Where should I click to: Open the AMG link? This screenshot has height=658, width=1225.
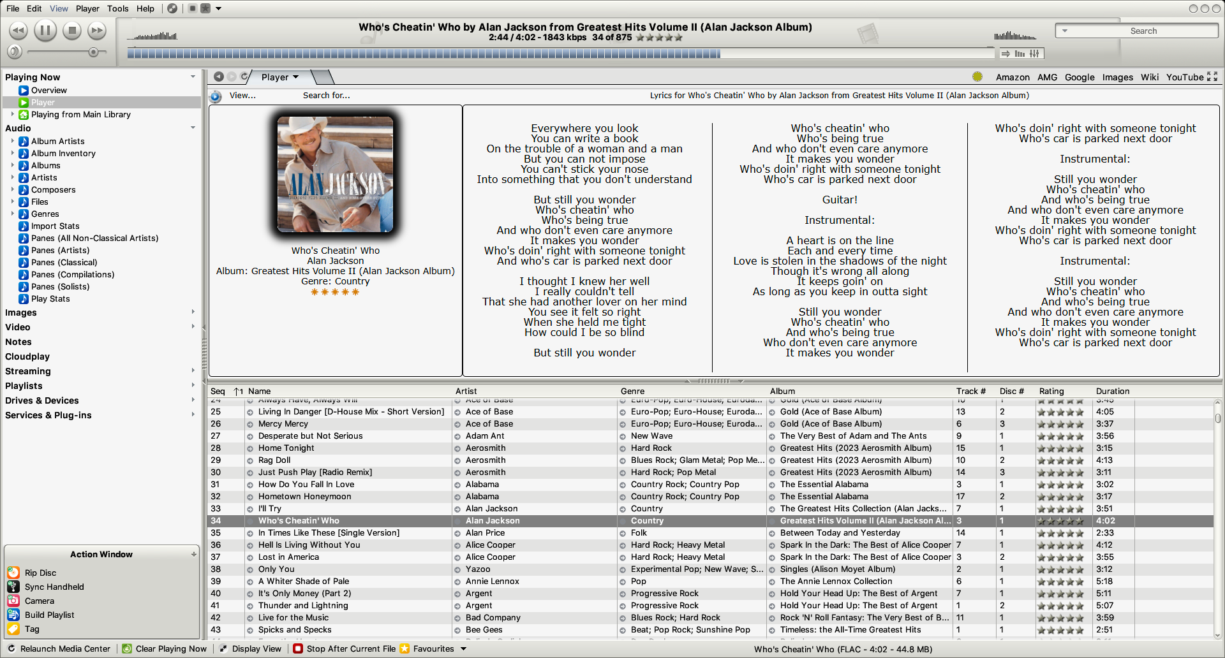[x=1047, y=77]
